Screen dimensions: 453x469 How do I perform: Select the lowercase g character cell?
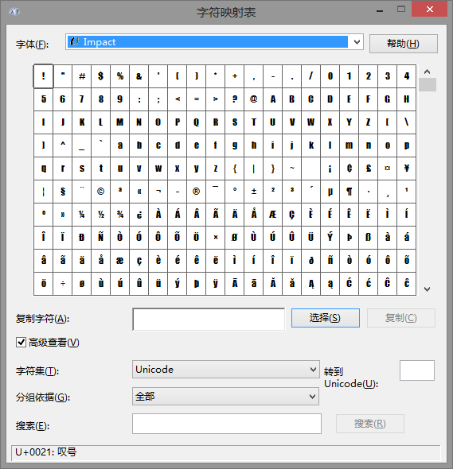point(235,145)
